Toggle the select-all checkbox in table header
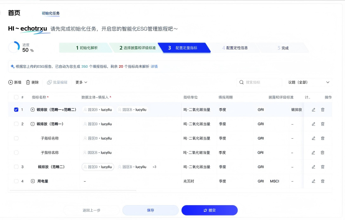 [x=16, y=97]
